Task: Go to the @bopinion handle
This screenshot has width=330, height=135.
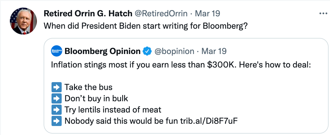Action: coord(175,51)
